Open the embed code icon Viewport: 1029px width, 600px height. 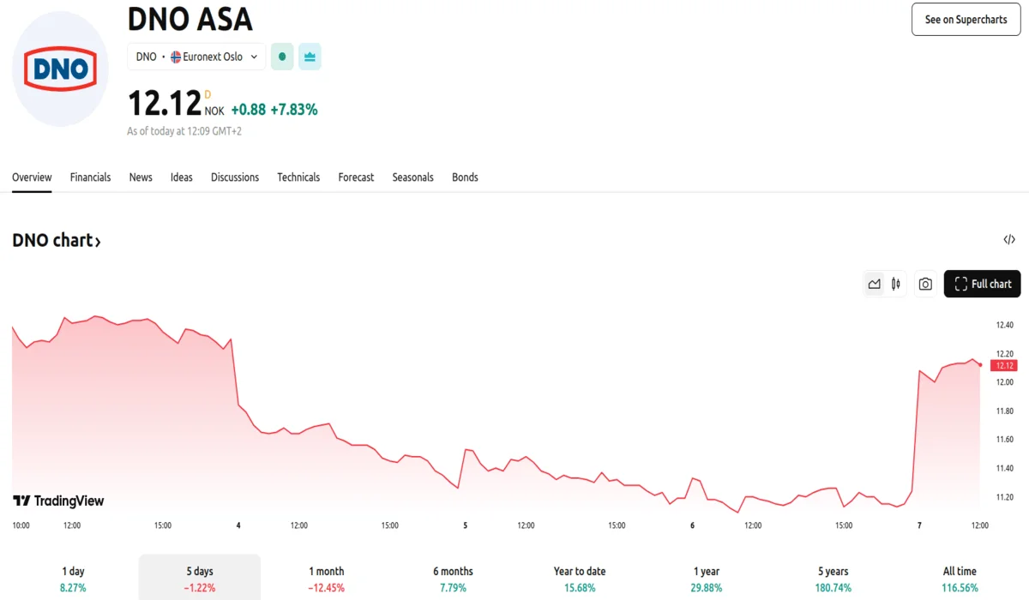click(x=1009, y=240)
